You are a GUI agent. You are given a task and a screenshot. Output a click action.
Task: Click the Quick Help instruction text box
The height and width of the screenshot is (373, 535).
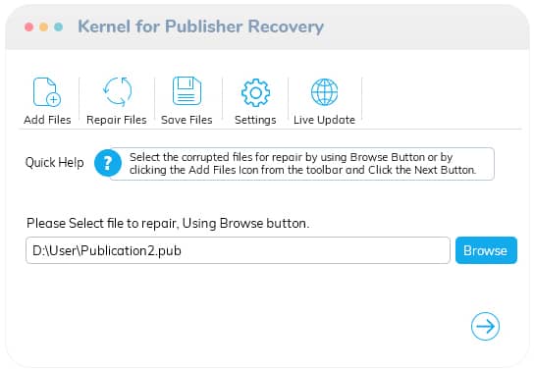coord(302,164)
